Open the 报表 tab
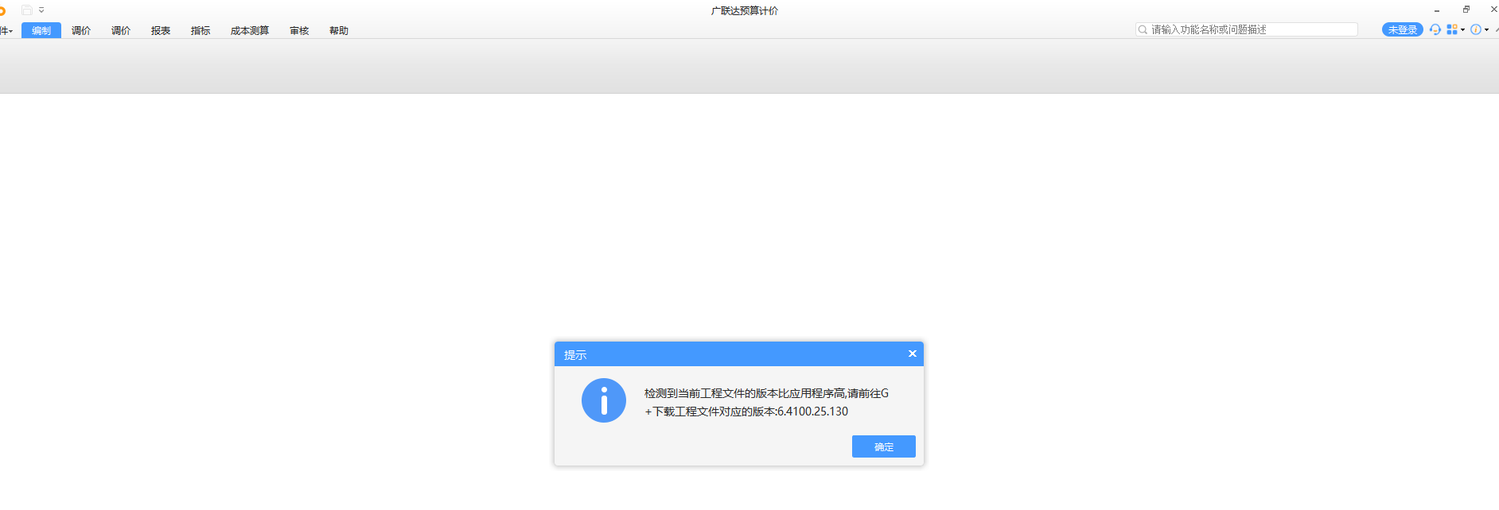1499x510 pixels. (161, 30)
